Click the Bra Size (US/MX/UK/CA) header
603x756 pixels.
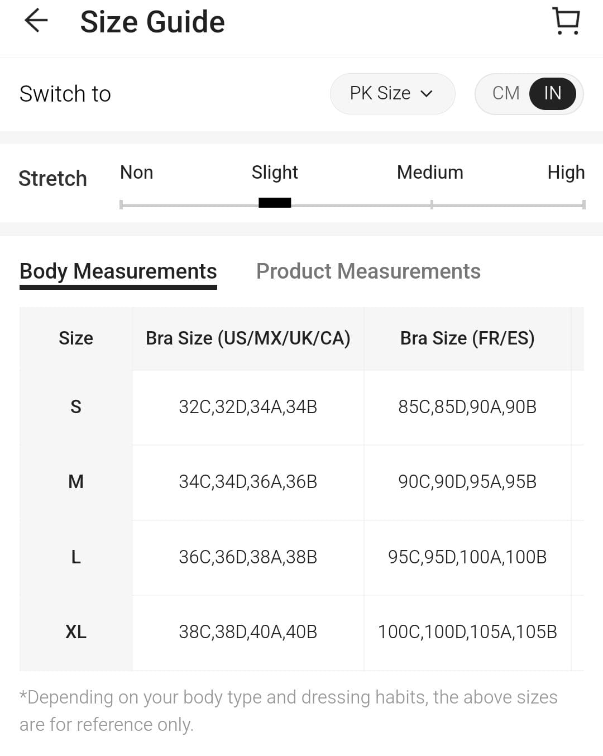248,338
